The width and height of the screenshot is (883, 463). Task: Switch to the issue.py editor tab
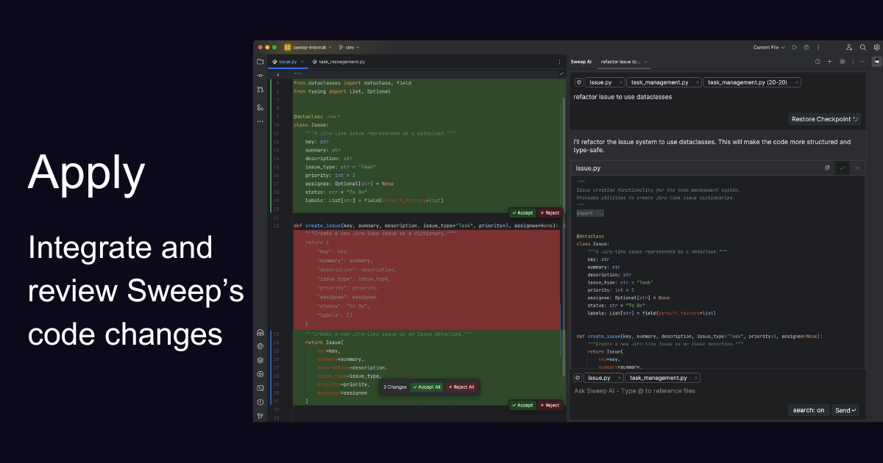coord(288,62)
